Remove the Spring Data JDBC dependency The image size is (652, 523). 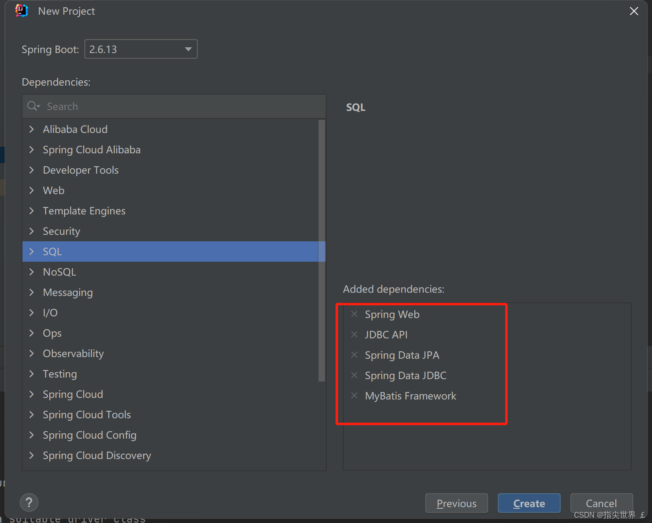(354, 375)
